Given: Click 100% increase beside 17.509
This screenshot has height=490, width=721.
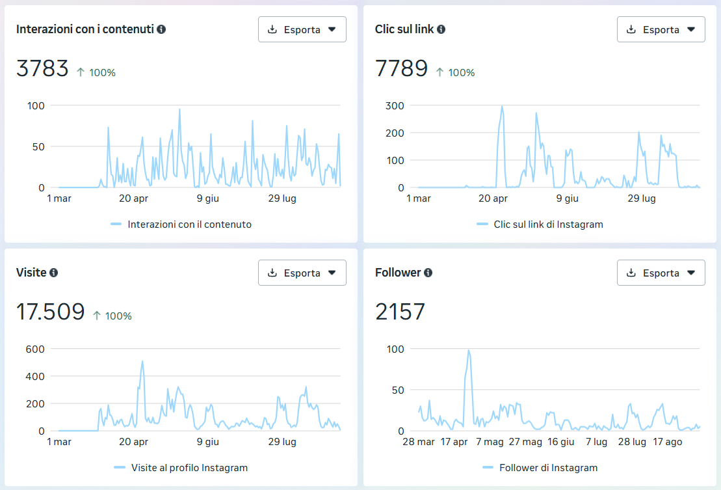Looking at the screenshot, I should point(112,316).
